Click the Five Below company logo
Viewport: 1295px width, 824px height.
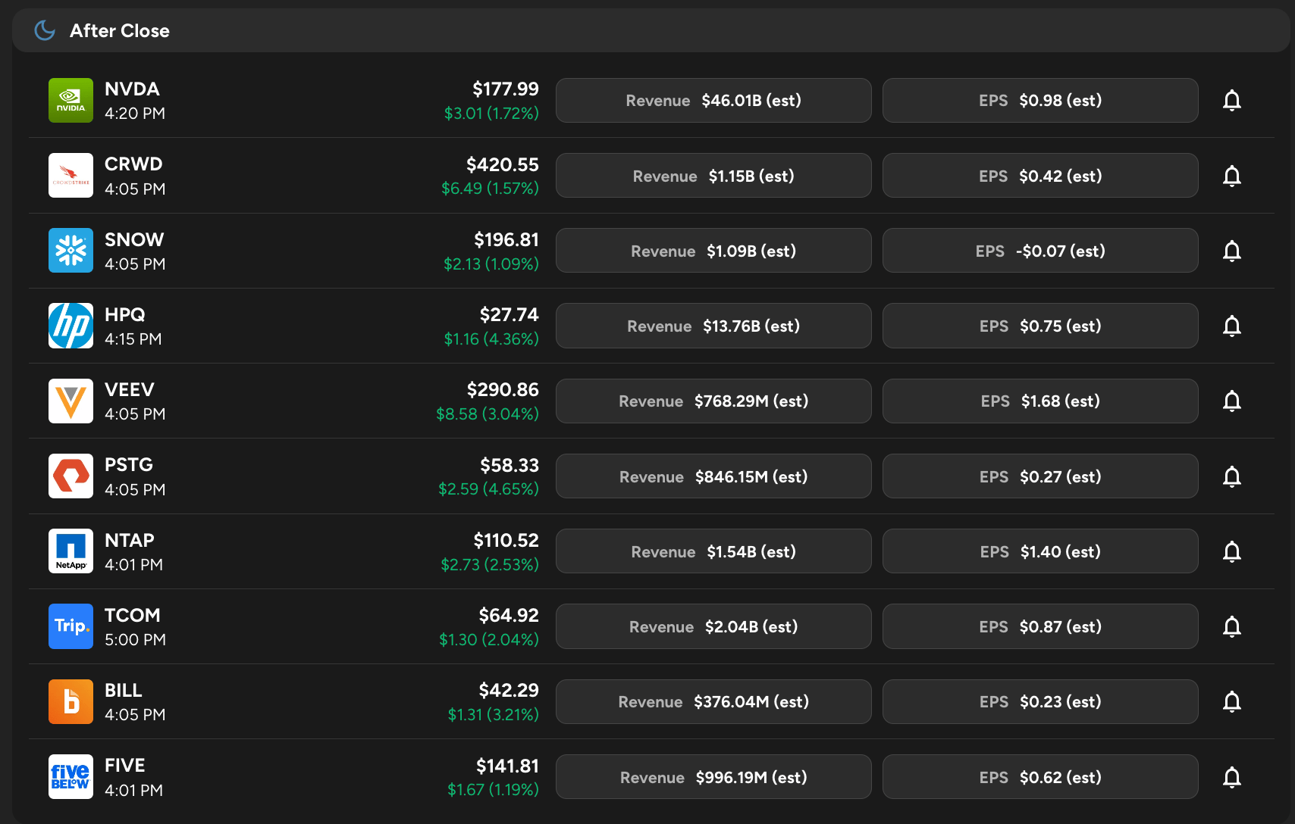[x=71, y=777]
